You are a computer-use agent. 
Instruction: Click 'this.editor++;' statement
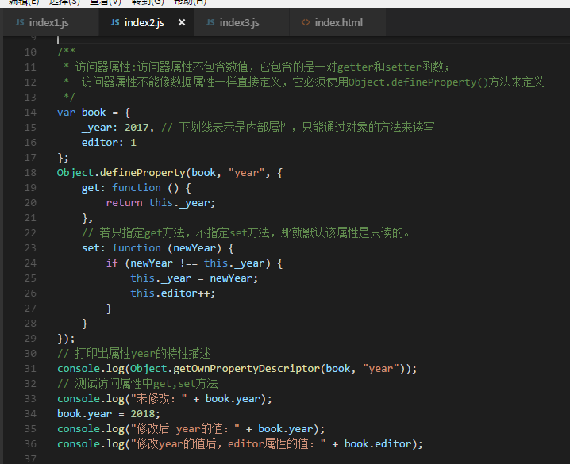(x=173, y=293)
